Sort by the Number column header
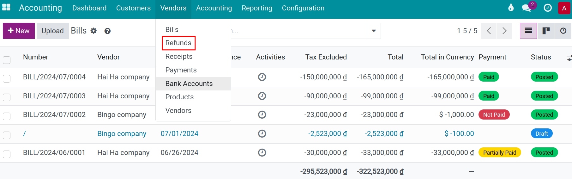572x179 pixels. pos(35,57)
